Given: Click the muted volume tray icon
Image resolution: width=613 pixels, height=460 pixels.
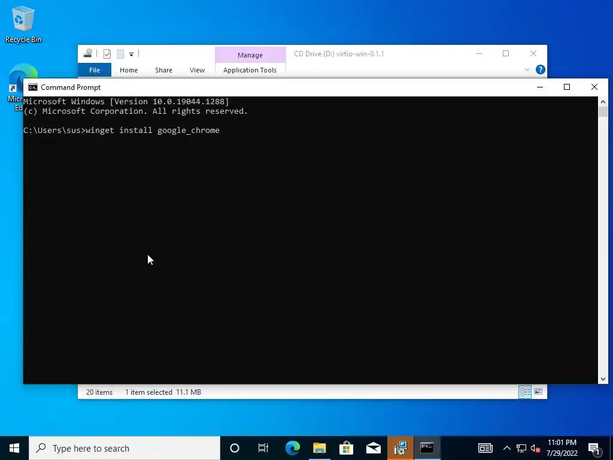Looking at the screenshot, I should (x=536, y=448).
